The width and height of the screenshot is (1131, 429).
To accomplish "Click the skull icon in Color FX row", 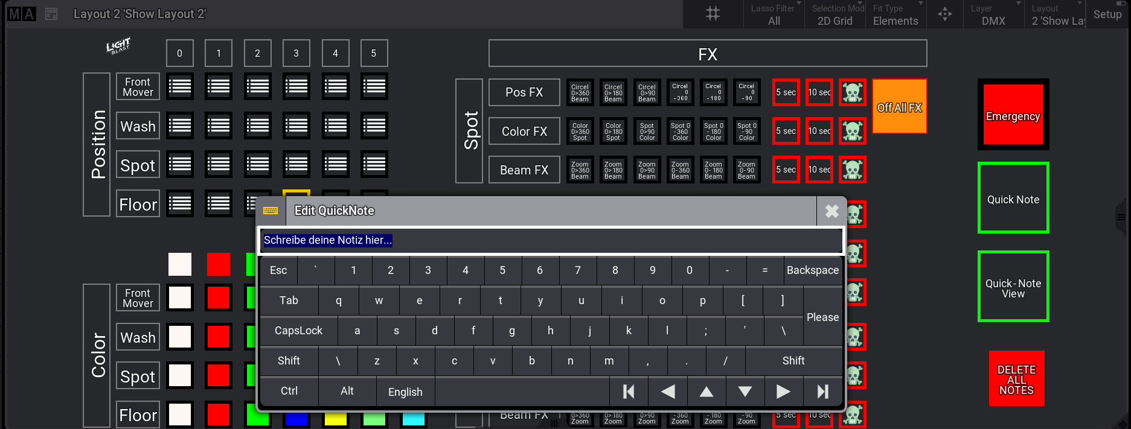I will 852,131.
